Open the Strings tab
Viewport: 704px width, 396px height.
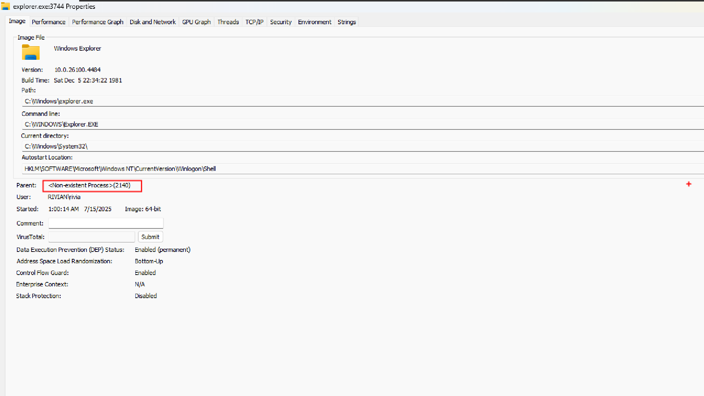coord(346,22)
